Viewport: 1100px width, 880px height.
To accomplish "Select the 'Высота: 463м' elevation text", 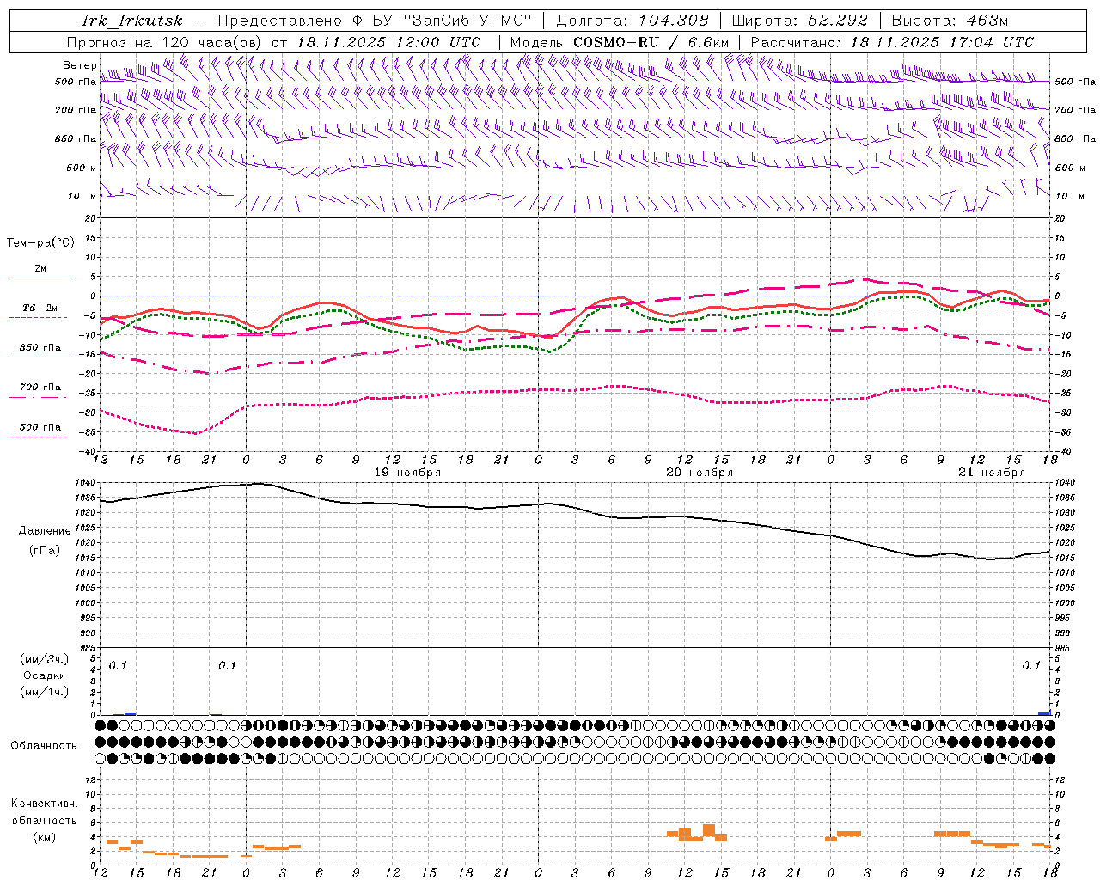I will (x=950, y=21).
